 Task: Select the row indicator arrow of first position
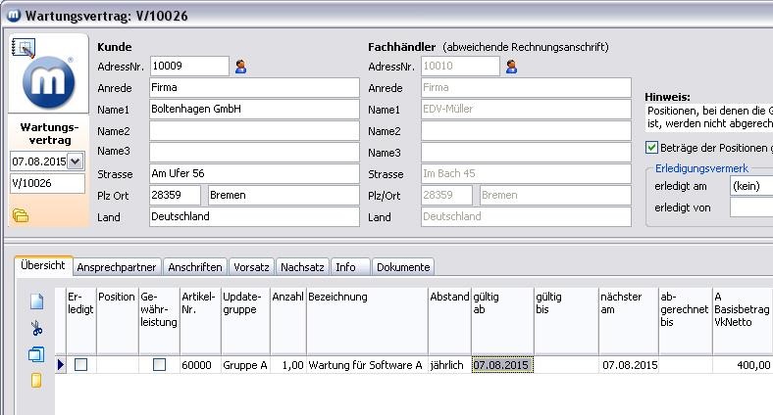point(61,365)
